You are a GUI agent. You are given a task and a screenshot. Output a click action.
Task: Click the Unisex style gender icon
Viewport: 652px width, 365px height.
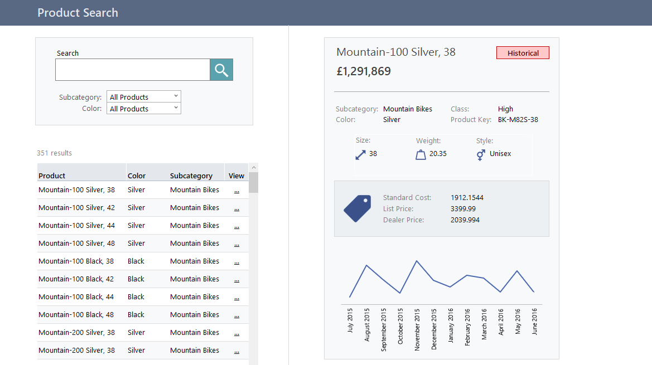(480, 154)
